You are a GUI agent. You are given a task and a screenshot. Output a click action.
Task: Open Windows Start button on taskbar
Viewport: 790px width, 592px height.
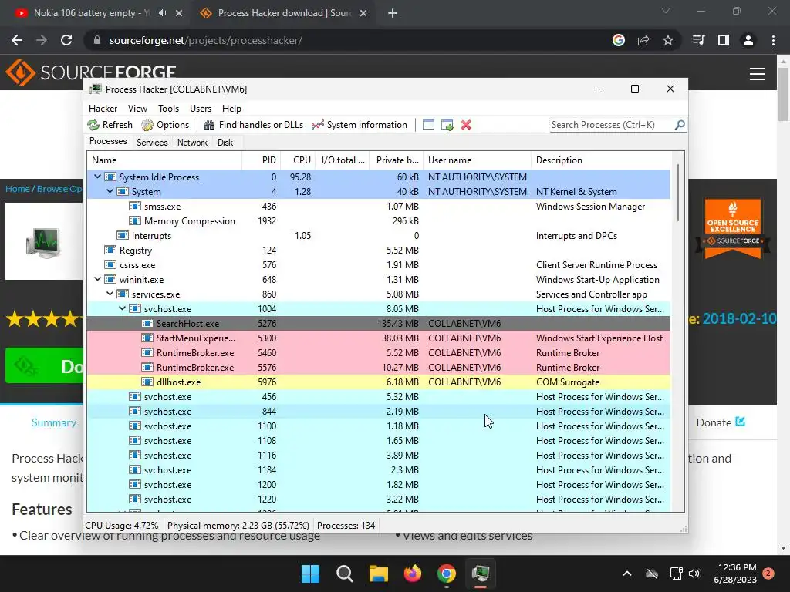(310, 573)
